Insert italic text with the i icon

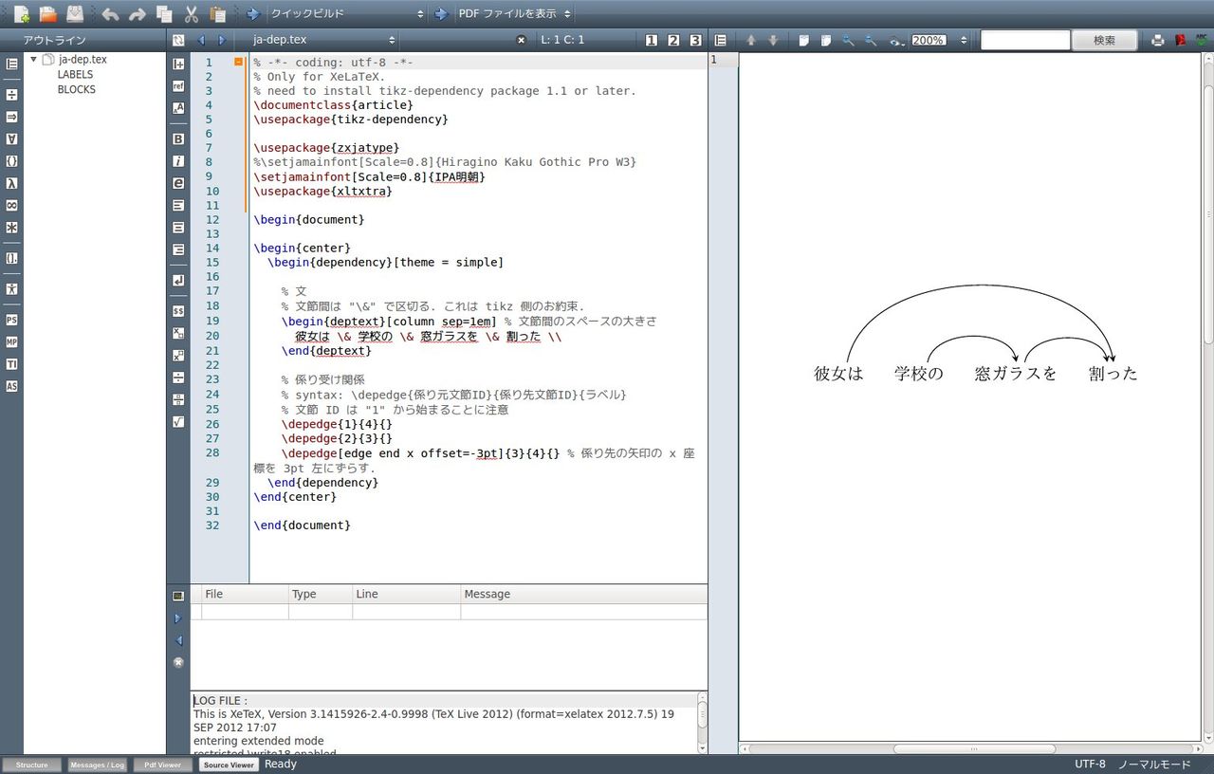coord(178,160)
